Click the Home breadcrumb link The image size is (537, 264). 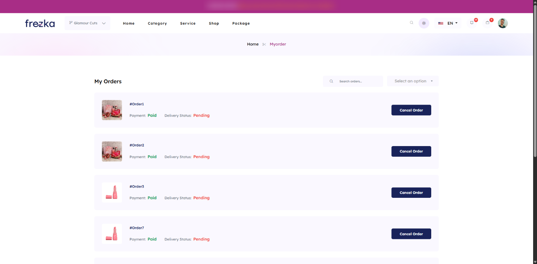[252, 44]
